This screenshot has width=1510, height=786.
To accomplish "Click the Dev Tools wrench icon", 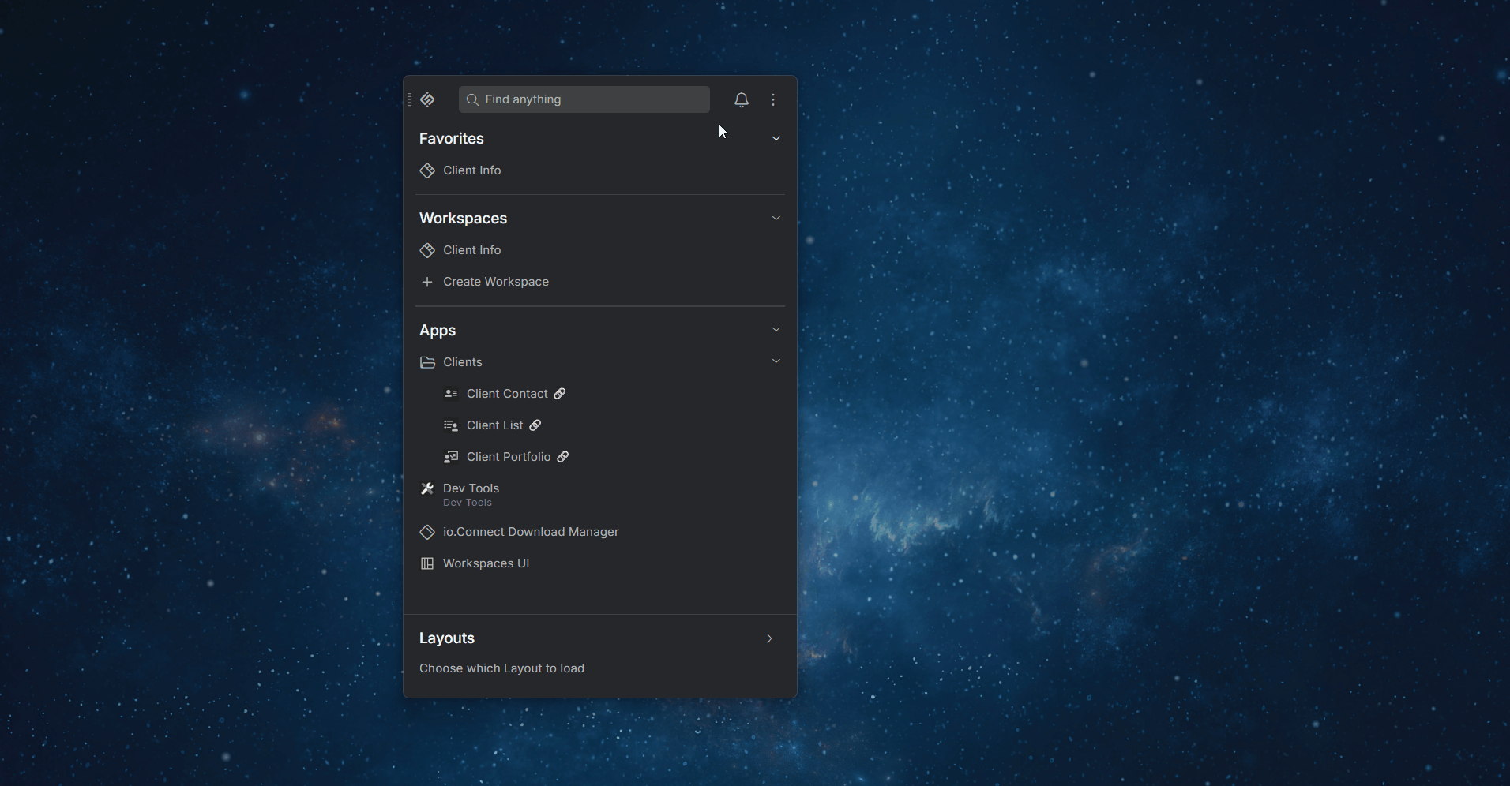I will point(427,488).
